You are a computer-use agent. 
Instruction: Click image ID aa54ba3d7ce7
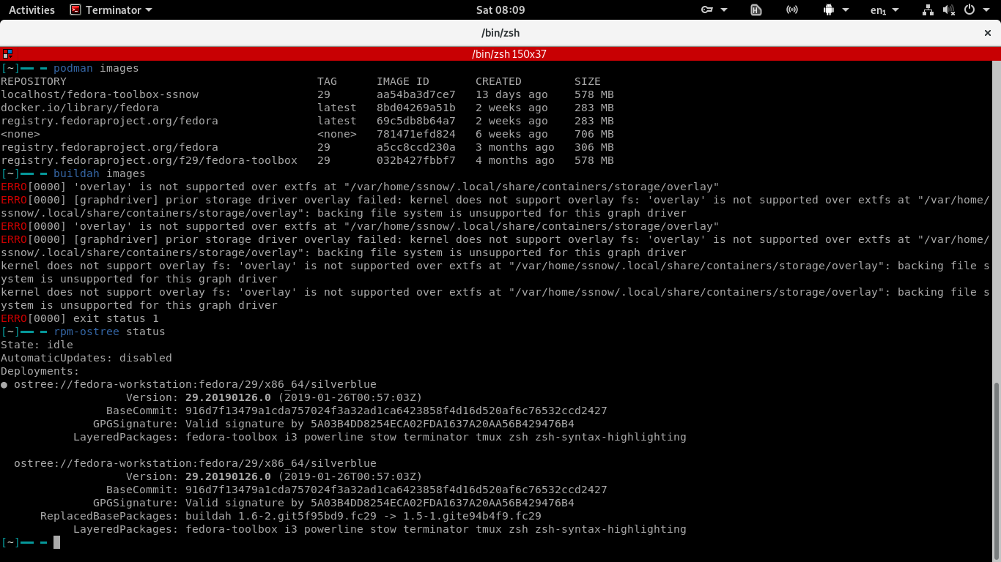click(416, 94)
